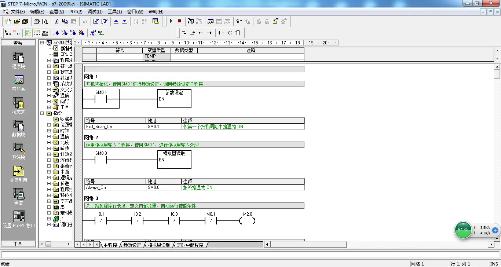This screenshot has width=501, height=267.
Task: Select the SM0.1 contact in network 1
Action: (101, 99)
